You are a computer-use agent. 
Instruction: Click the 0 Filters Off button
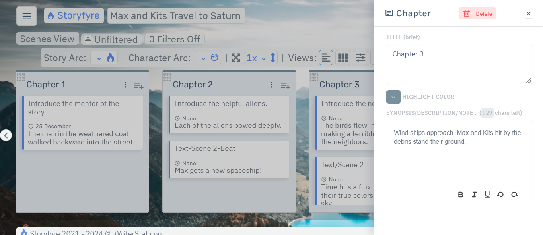pyautogui.click(x=175, y=39)
